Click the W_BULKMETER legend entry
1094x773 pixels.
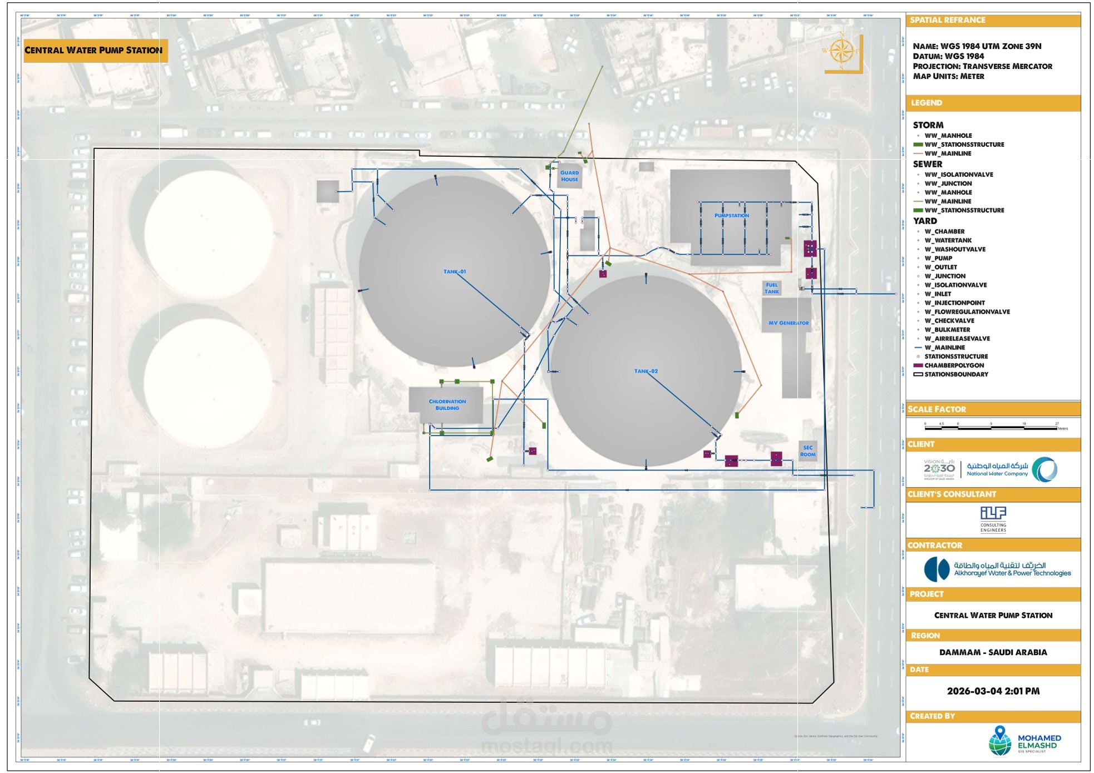[947, 330]
